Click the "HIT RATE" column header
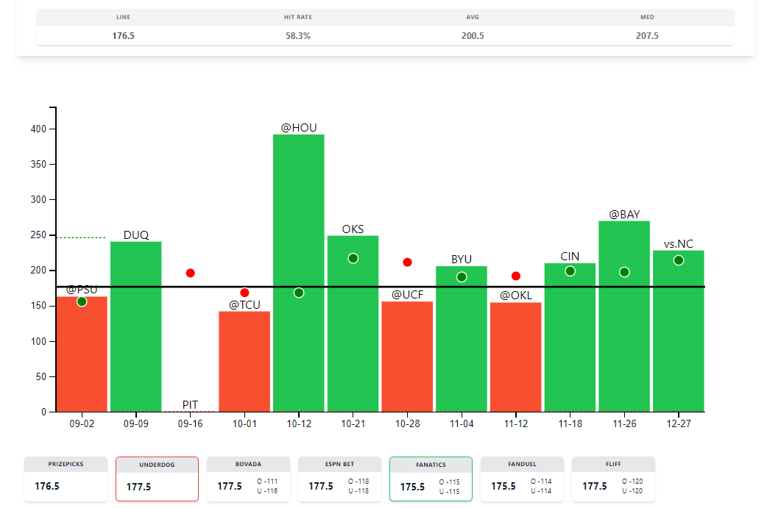Screen dimensions: 781x508 click(298, 17)
